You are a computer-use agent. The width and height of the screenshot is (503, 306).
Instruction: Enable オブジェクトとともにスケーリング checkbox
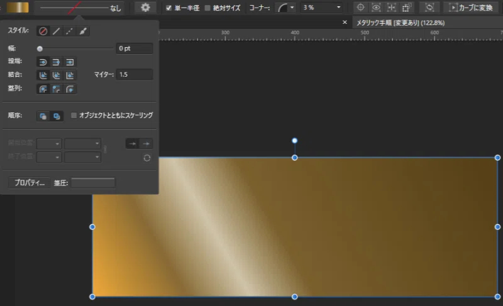tap(74, 115)
